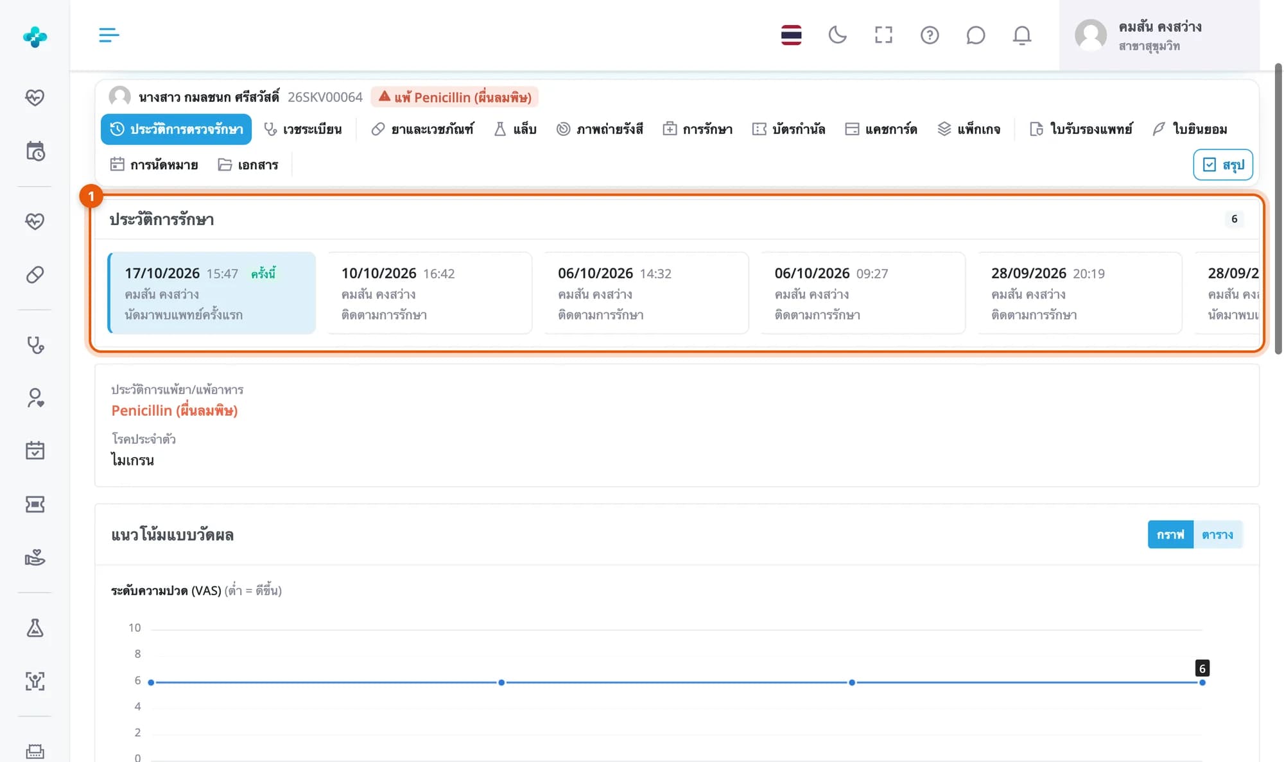This screenshot has height=762, width=1284.
Task: Open the การรักษา tab
Action: coord(697,129)
